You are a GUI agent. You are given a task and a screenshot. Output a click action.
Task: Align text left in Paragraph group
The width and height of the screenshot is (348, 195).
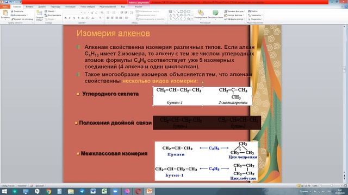tap(108, 18)
